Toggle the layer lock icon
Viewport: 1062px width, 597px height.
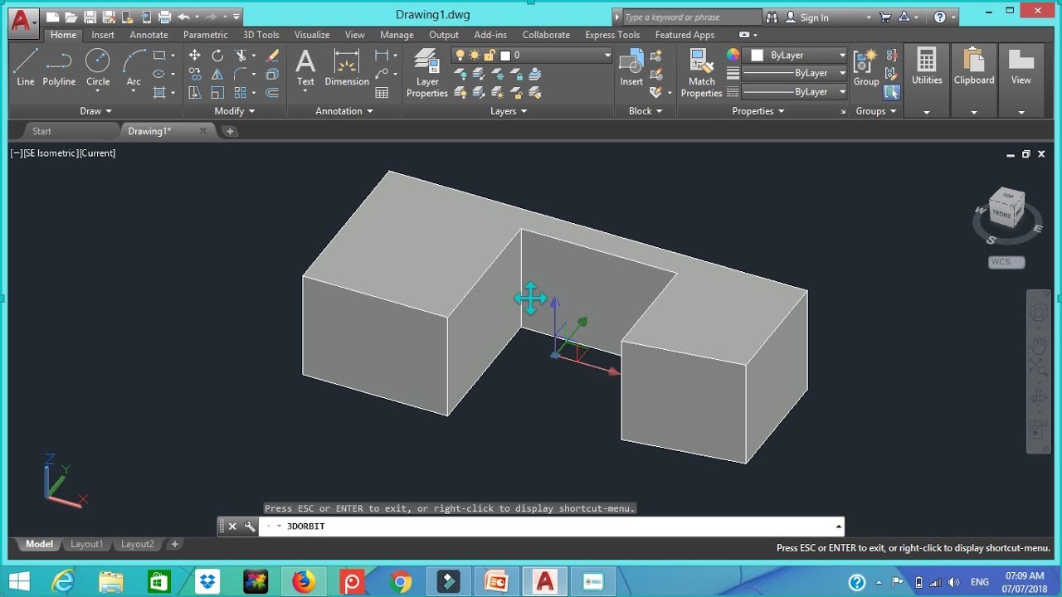click(490, 56)
